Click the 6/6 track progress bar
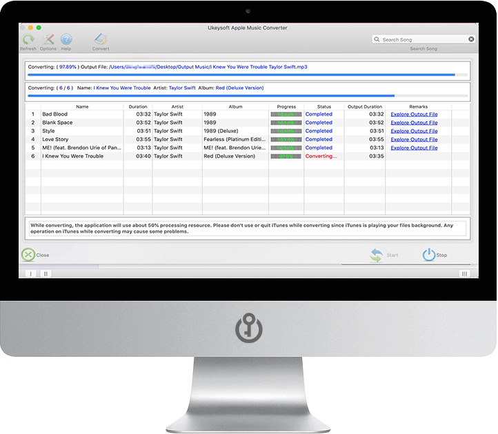 click(248, 96)
